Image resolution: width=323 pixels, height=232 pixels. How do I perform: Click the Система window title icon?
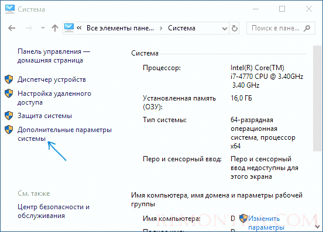click(10, 9)
